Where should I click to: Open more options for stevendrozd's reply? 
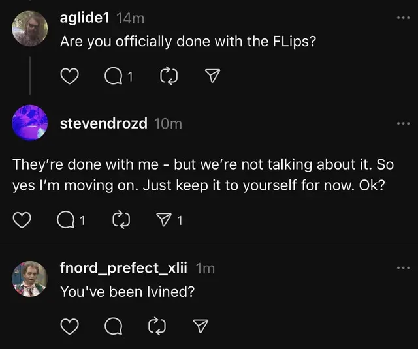404,123
